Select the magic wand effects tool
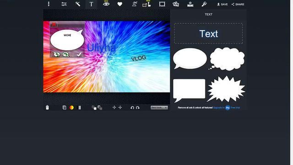Image resolution: width=293 pixels, height=165 pixels. tap(78, 4)
